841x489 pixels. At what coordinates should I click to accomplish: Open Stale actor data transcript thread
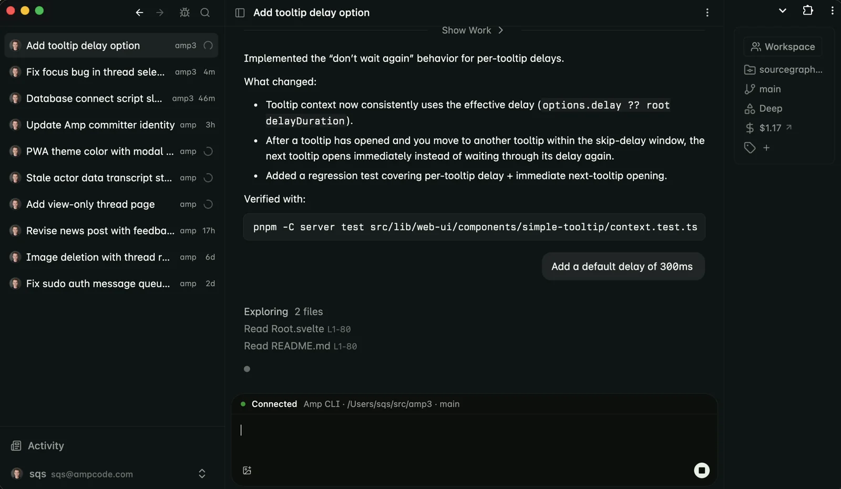111,178
